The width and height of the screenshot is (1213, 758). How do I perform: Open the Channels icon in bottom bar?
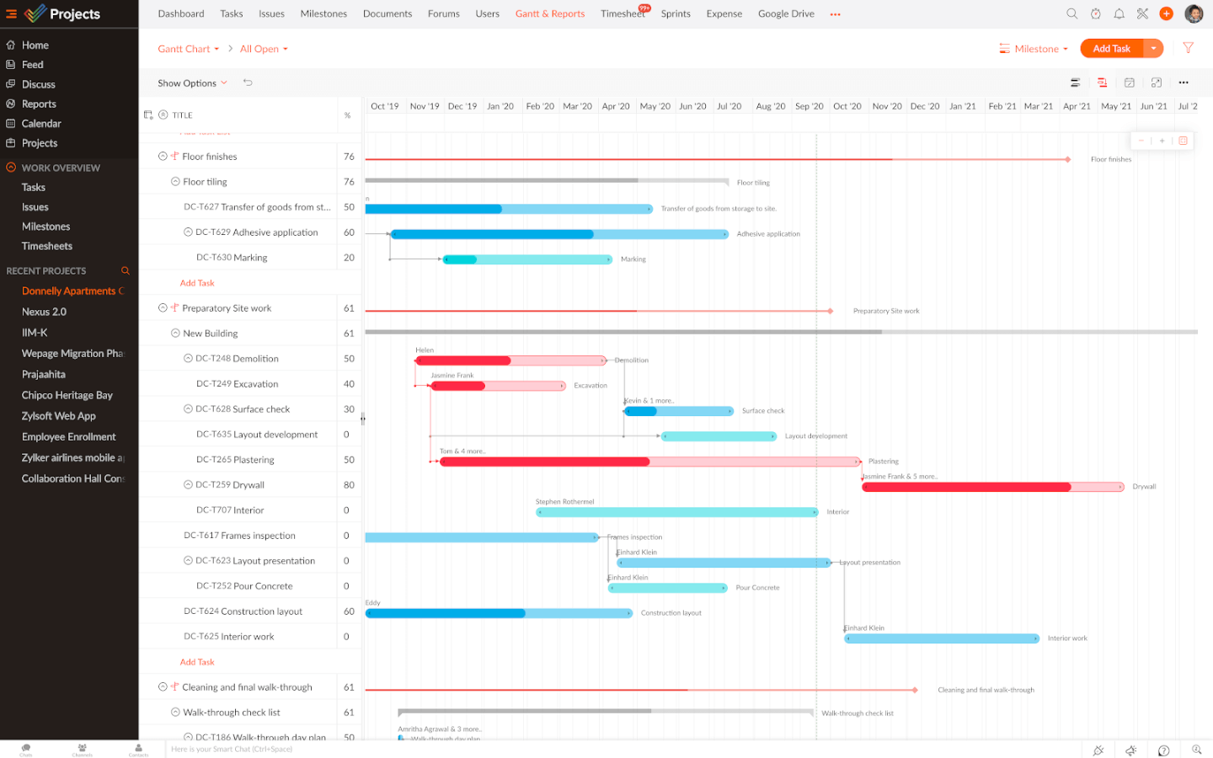(82, 749)
